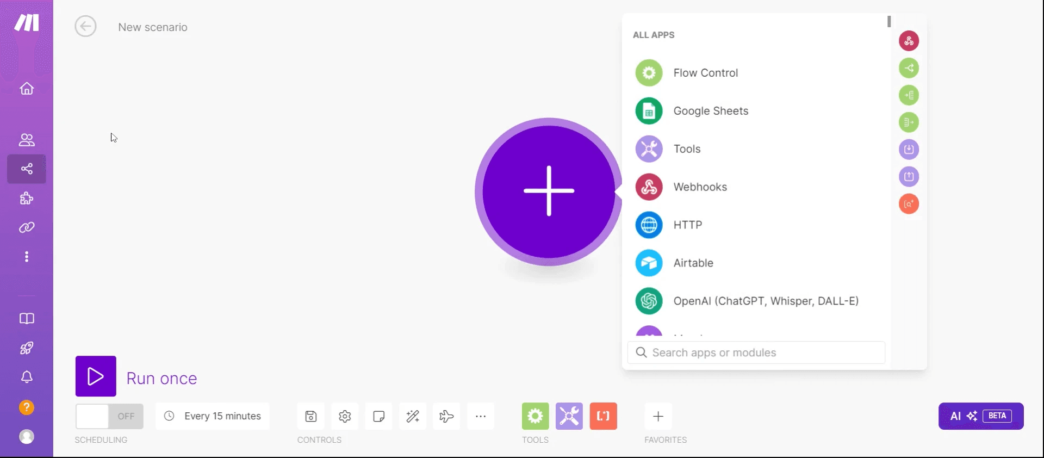Toggle the scheduling switch from OFF
The image size is (1044, 458).
pyautogui.click(x=109, y=416)
